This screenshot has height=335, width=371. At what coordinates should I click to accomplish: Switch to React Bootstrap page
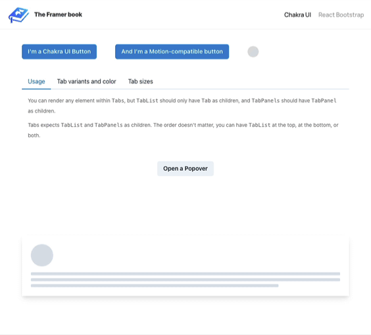click(x=341, y=15)
